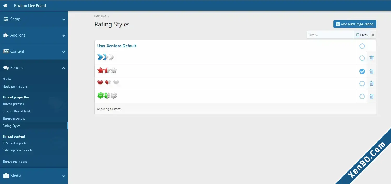
Task: Expand the Content section chevron
Action: pos(64,52)
